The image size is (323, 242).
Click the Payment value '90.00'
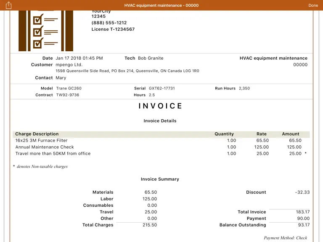point(303,218)
